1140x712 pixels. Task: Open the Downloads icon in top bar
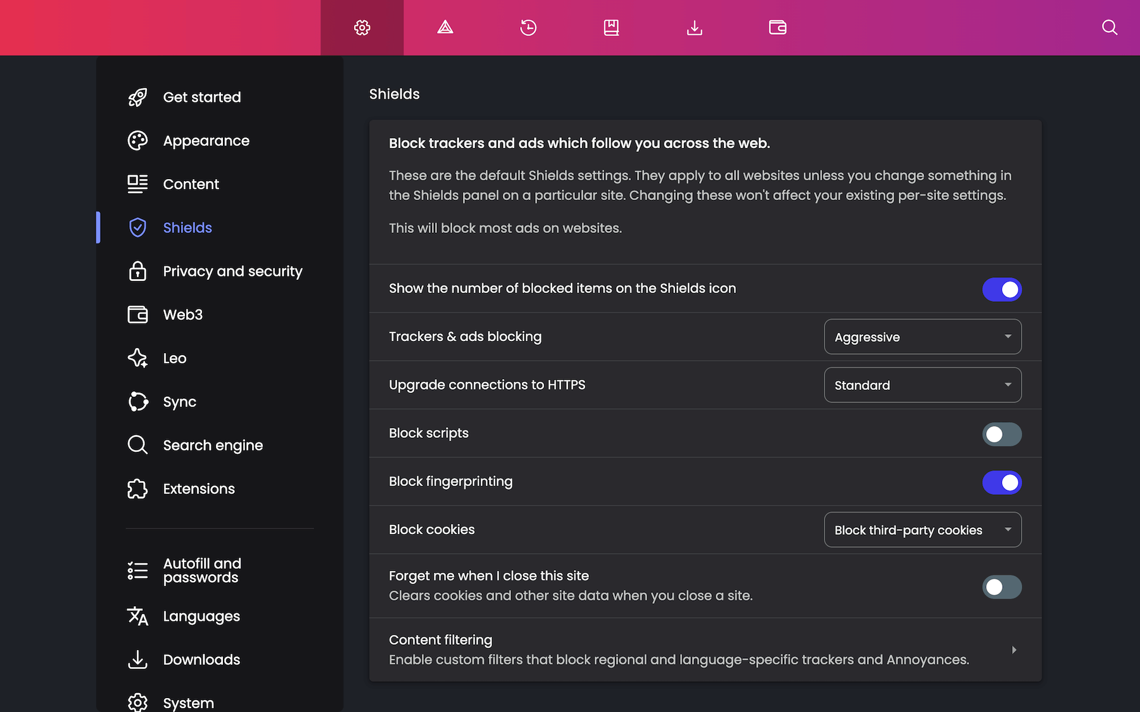[694, 27]
